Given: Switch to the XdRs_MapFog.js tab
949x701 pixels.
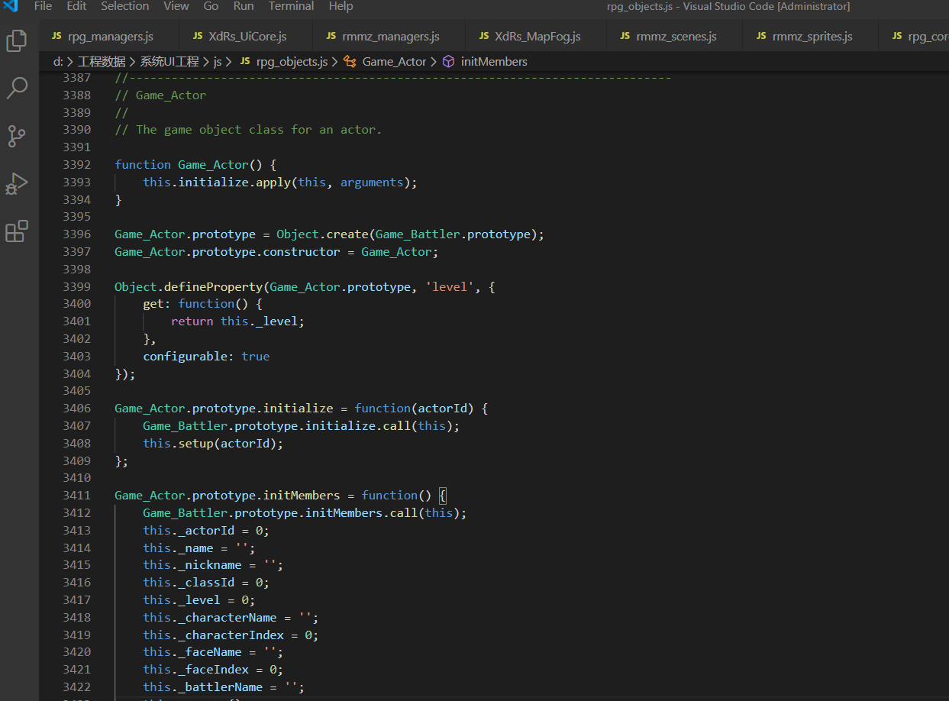Looking at the screenshot, I should point(536,36).
